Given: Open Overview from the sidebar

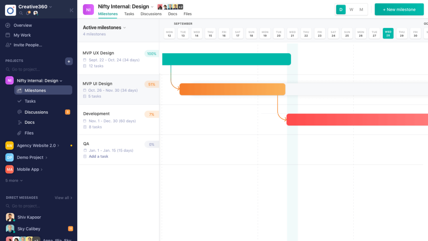Looking at the screenshot, I should (23, 25).
